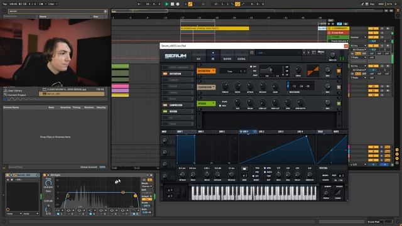Viewport: 402px width, 226px height.
Task: Select the LFO 4 tab
Action: point(300,132)
